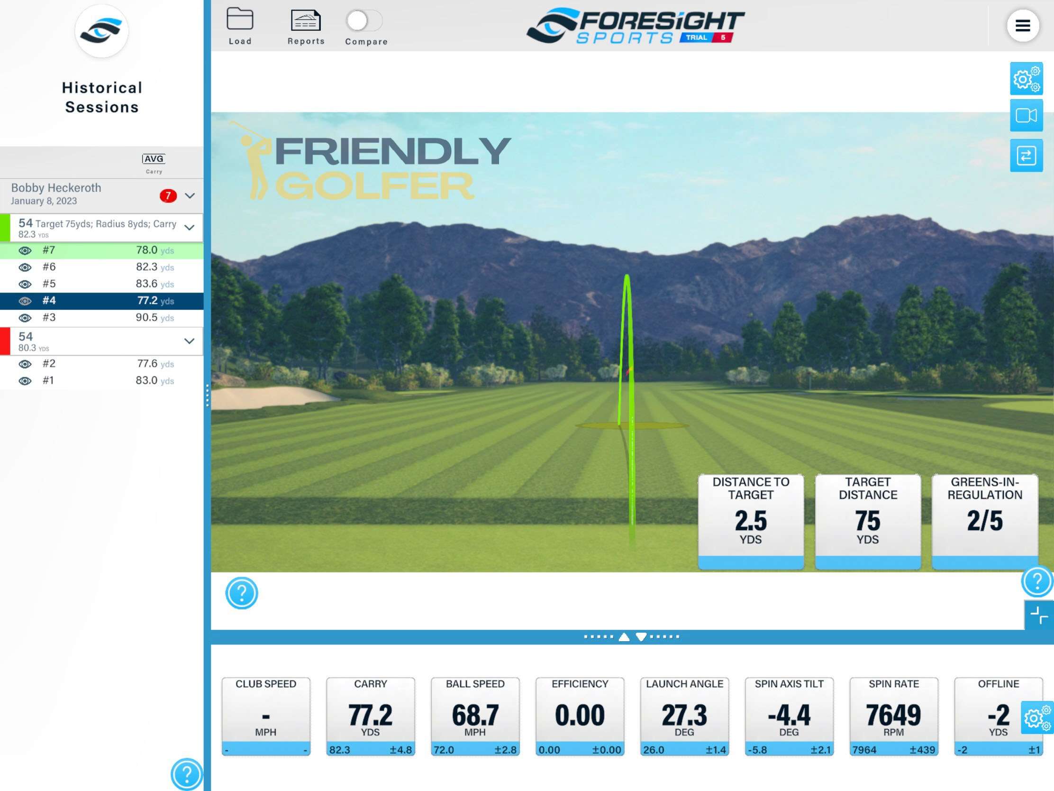Viewport: 1054px width, 791px height.
Task: Open the hamburger menu top right
Action: tap(1022, 26)
